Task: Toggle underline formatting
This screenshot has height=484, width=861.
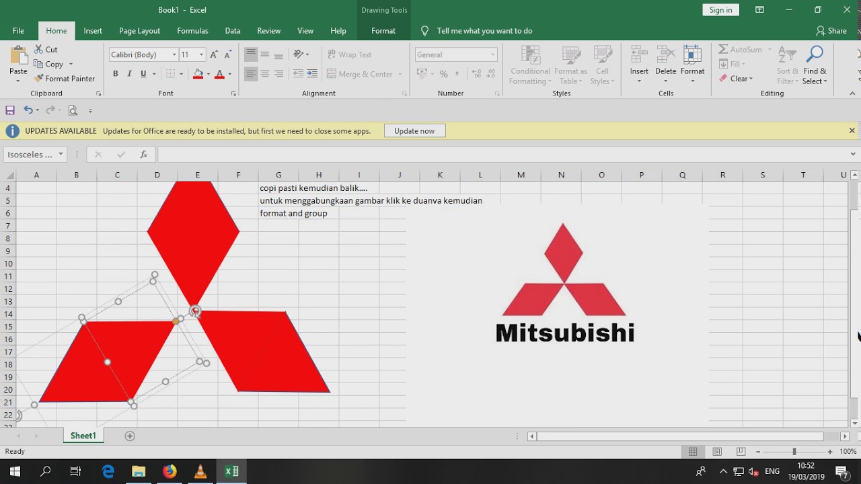Action: 143,74
